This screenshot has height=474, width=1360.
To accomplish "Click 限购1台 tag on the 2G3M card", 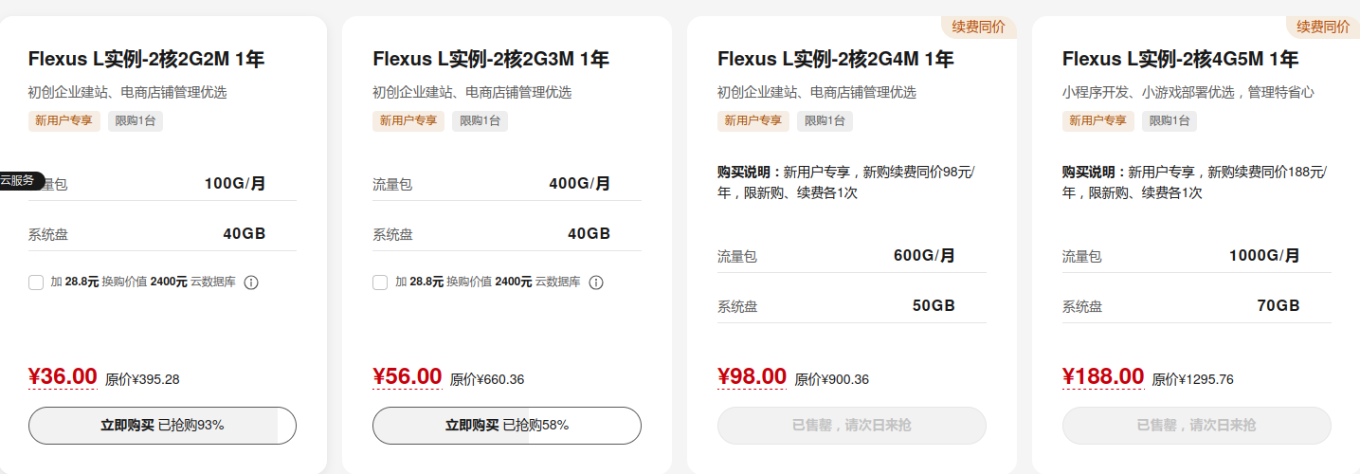I will pos(480,121).
